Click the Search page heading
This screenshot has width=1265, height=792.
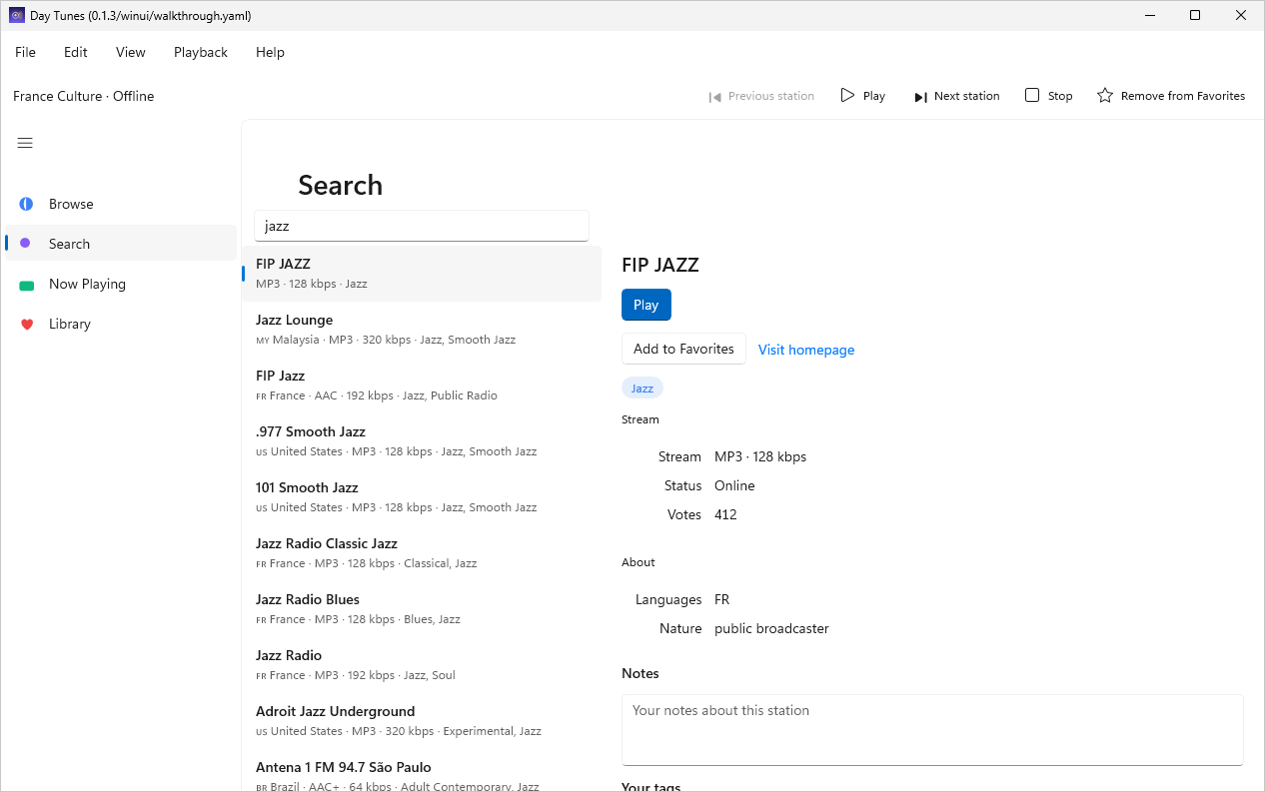coord(341,185)
